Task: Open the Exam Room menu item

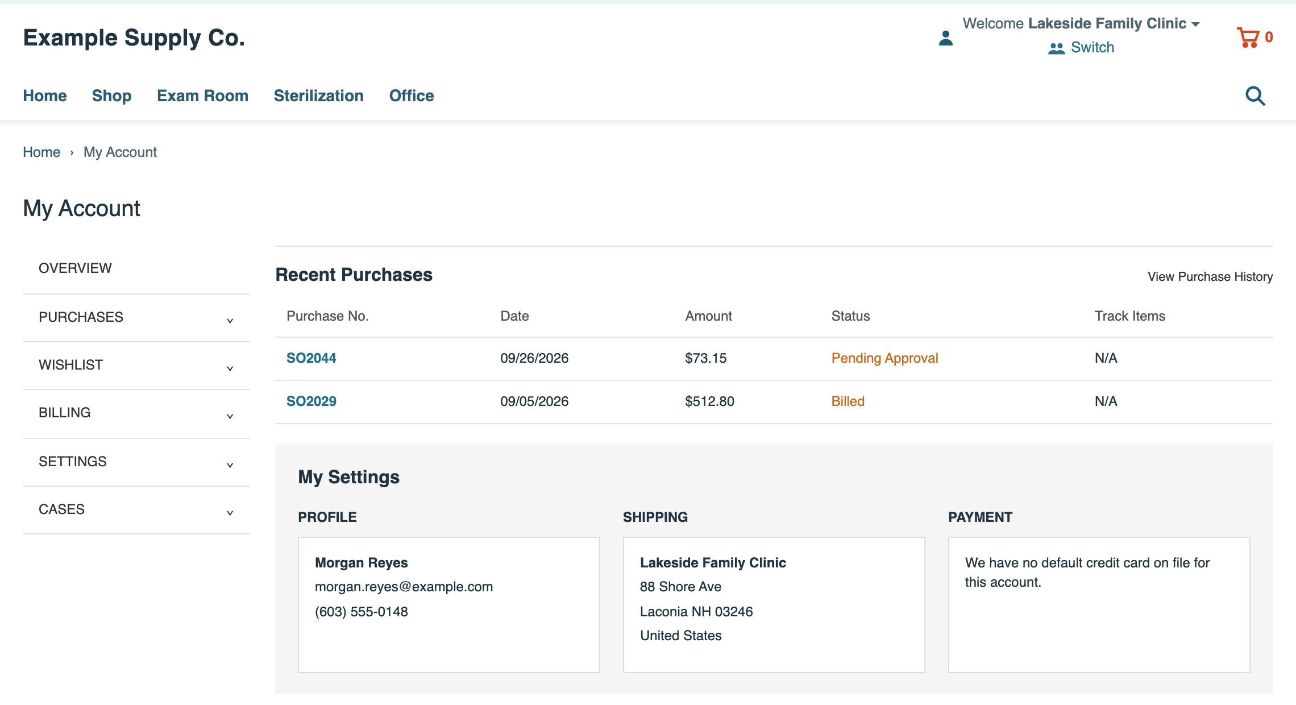Action: coord(203,96)
